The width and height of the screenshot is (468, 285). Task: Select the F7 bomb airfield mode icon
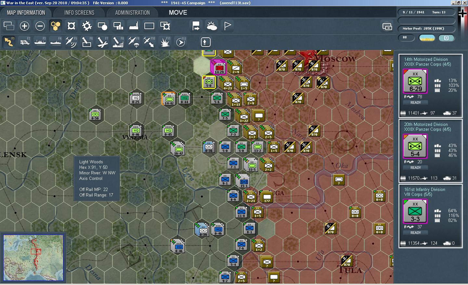point(102,42)
